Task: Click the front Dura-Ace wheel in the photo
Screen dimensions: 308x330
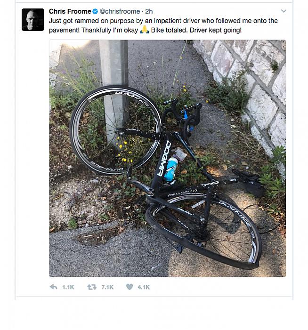Action: pyautogui.click(x=114, y=129)
